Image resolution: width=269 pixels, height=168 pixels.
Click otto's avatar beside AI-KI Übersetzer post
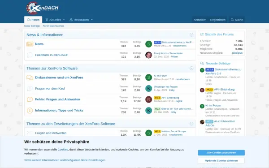coord(202,122)
